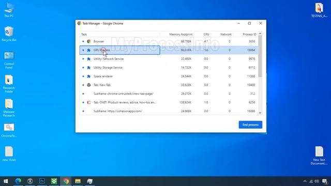Open the circular download taskbar icon

pyautogui.click(x=30, y=181)
